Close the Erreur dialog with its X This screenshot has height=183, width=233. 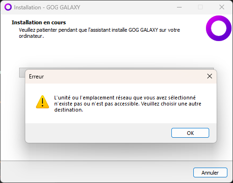coord(210,76)
